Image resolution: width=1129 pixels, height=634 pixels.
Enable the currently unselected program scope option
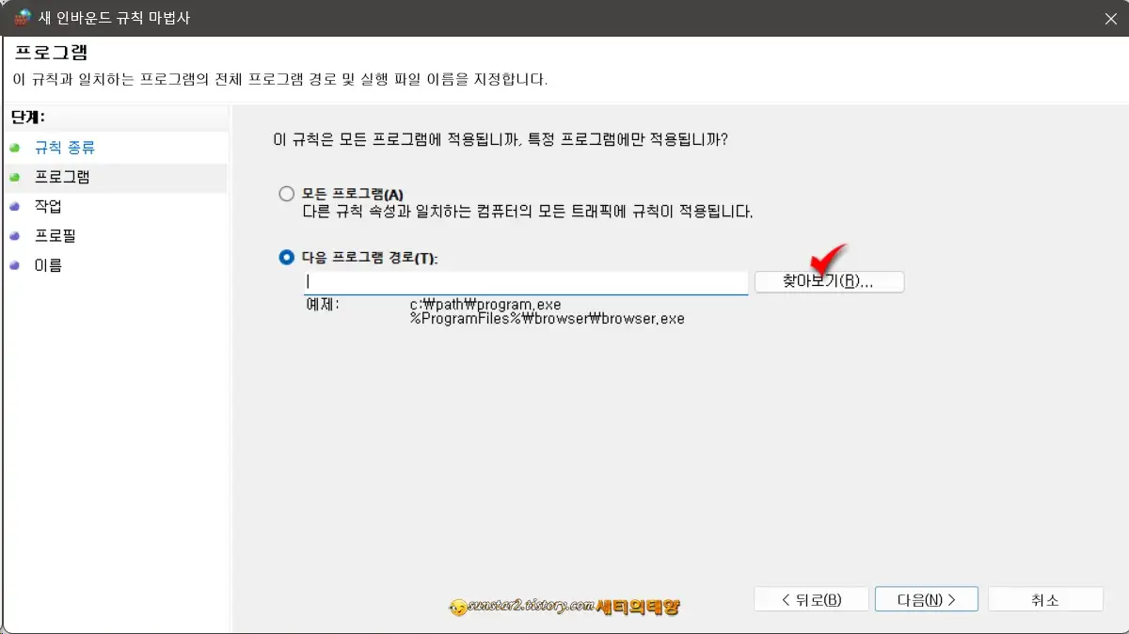[286, 193]
